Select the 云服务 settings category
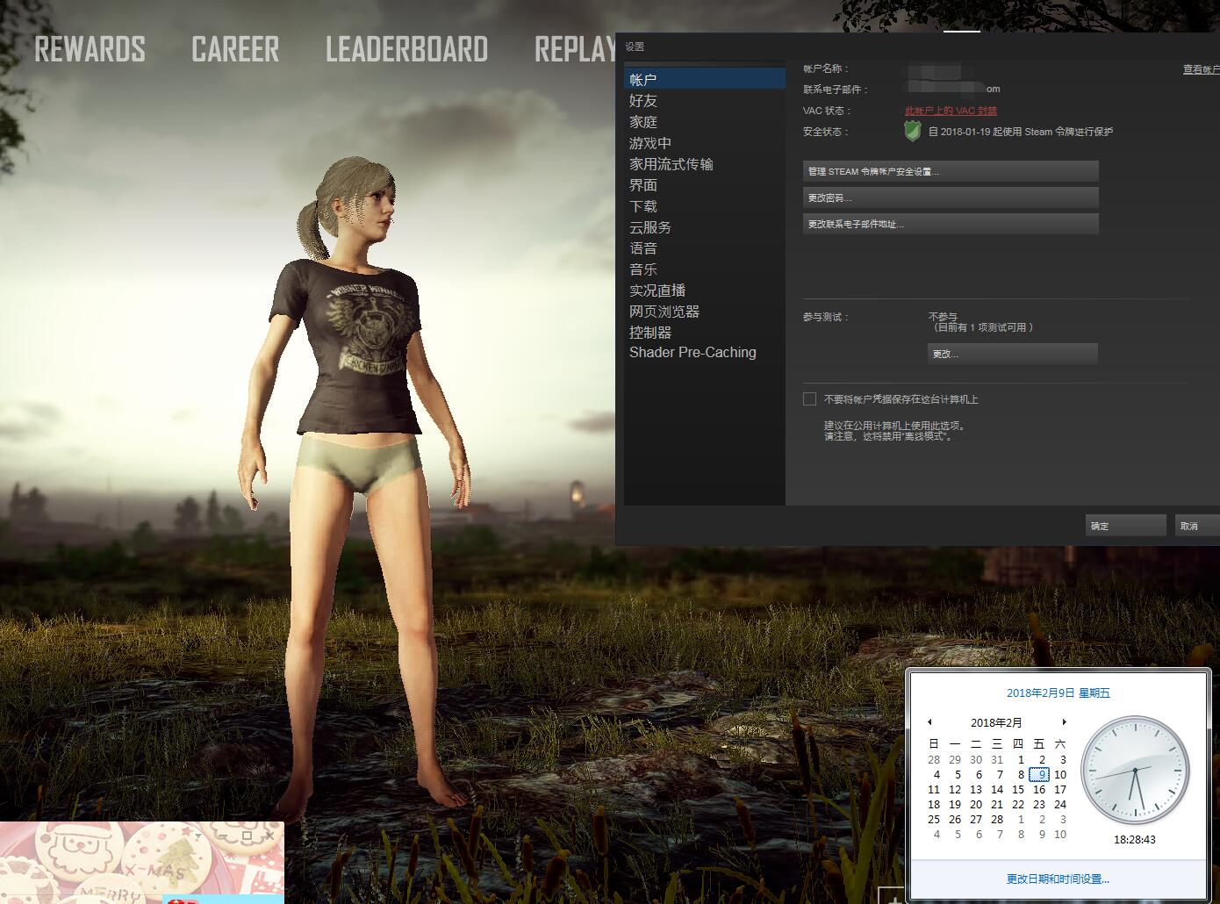Screen dimensions: 1220x904 point(705,227)
